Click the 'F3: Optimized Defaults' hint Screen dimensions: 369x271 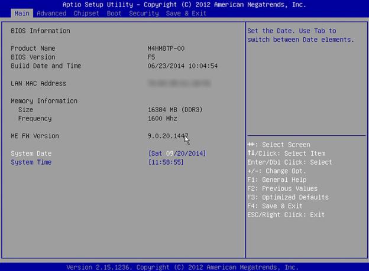[x=288, y=197]
